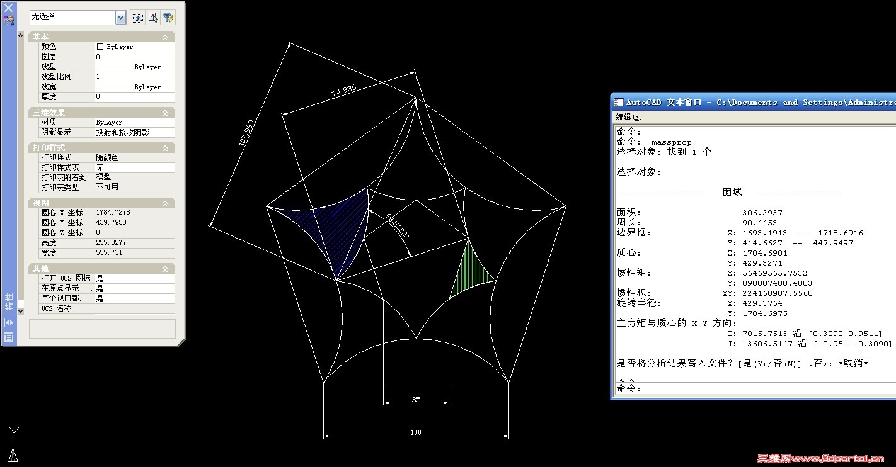This screenshot has height=467, width=896.
Task: Click the 惯性积 value 224168987.5568
Action: (774, 293)
